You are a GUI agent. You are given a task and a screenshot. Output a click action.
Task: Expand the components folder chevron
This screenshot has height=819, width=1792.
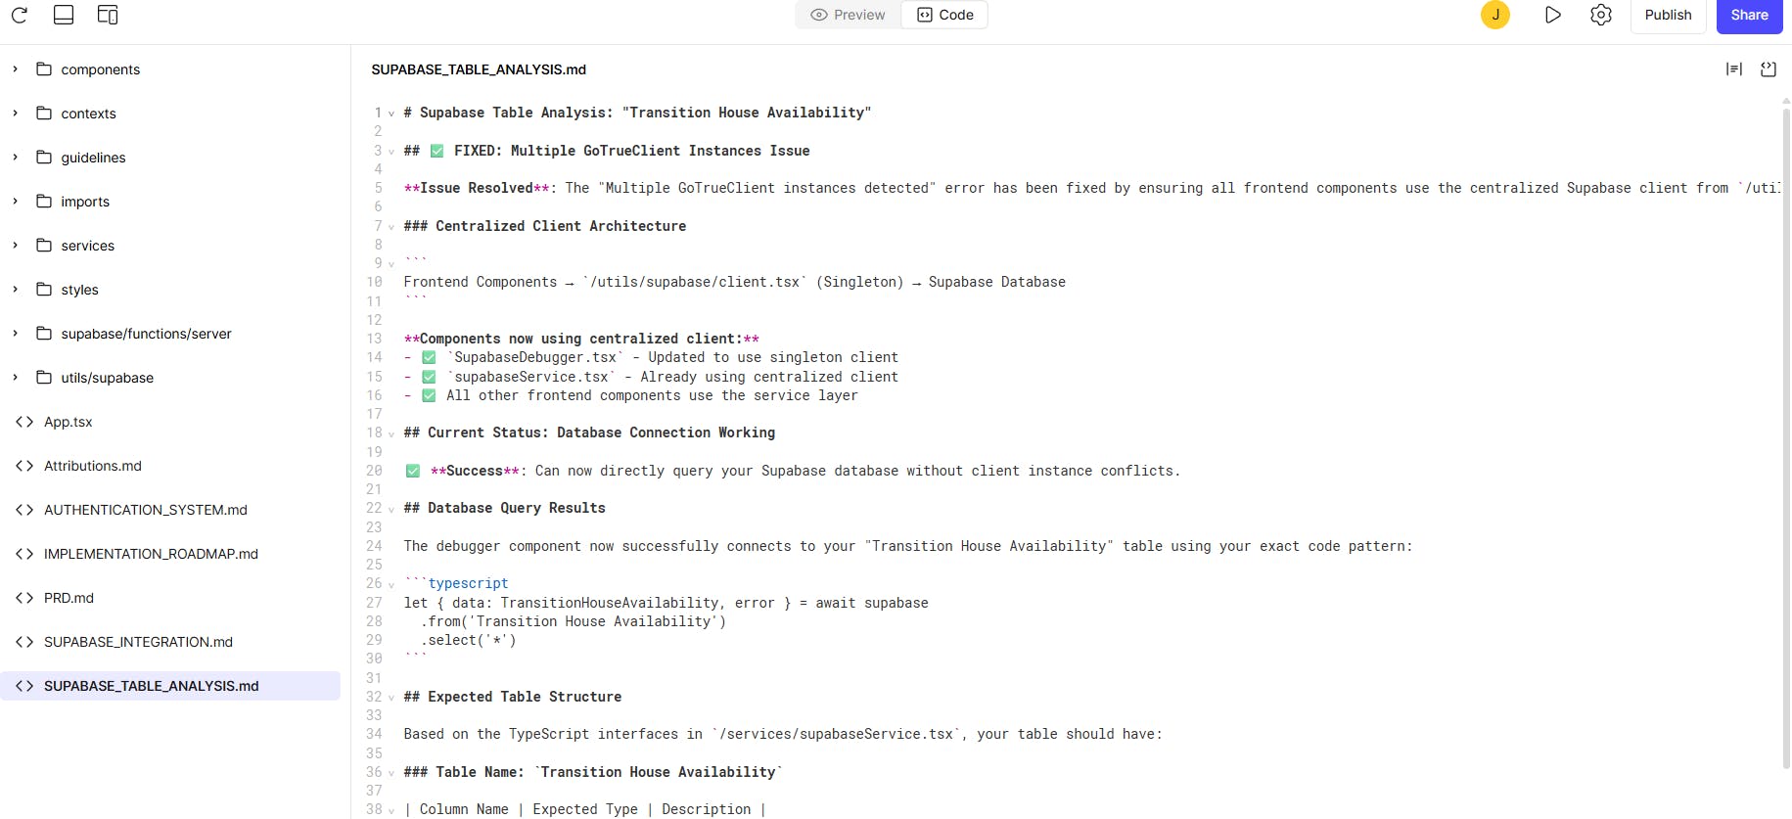click(x=15, y=69)
